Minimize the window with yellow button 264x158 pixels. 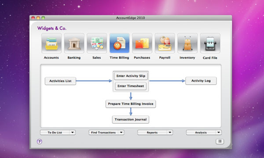point(38,18)
